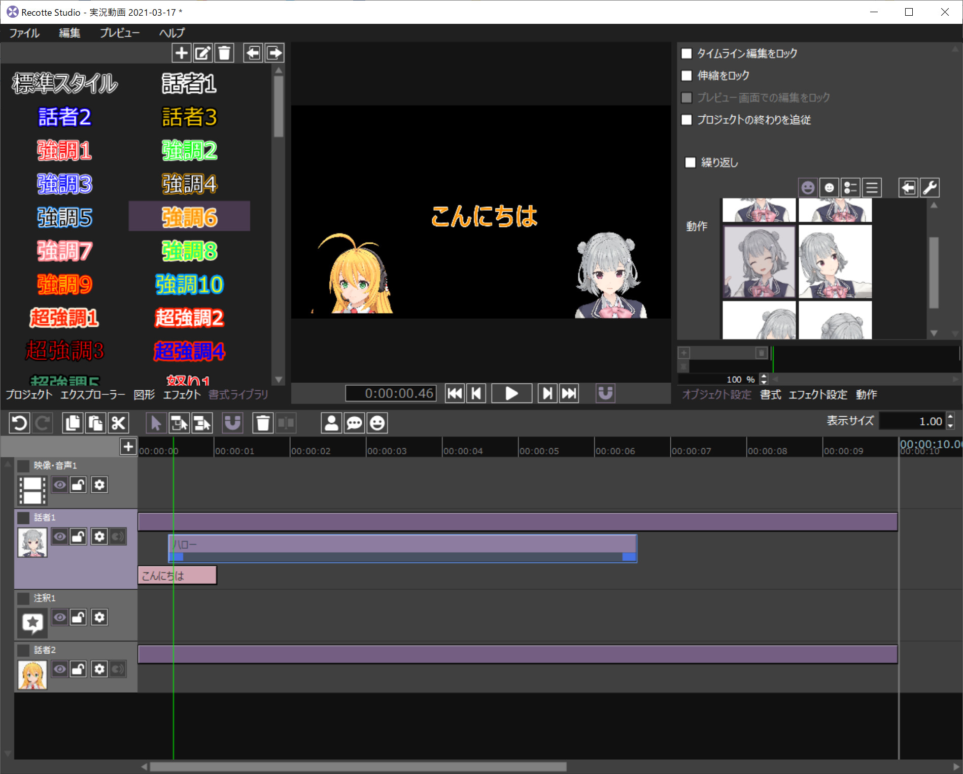
Task: Jump to the project start
Action: pyautogui.click(x=455, y=393)
